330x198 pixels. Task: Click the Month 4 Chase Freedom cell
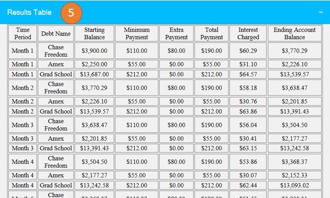(x=56, y=162)
